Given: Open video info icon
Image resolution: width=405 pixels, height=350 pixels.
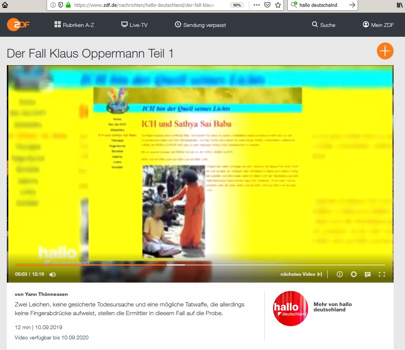Looking at the screenshot, I should pyautogui.click(x=340, y=274).
